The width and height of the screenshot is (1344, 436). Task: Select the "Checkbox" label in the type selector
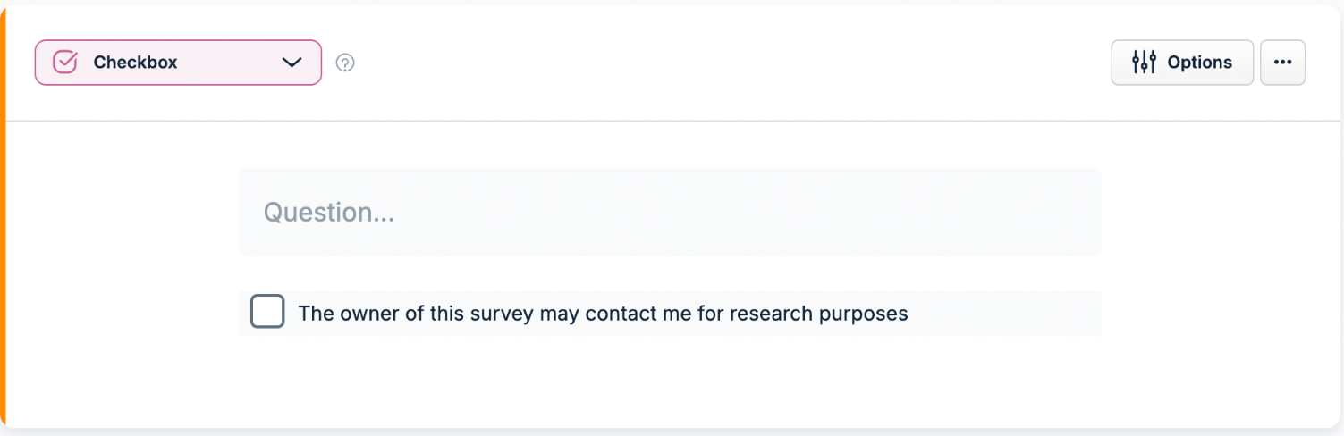point(135,63)
